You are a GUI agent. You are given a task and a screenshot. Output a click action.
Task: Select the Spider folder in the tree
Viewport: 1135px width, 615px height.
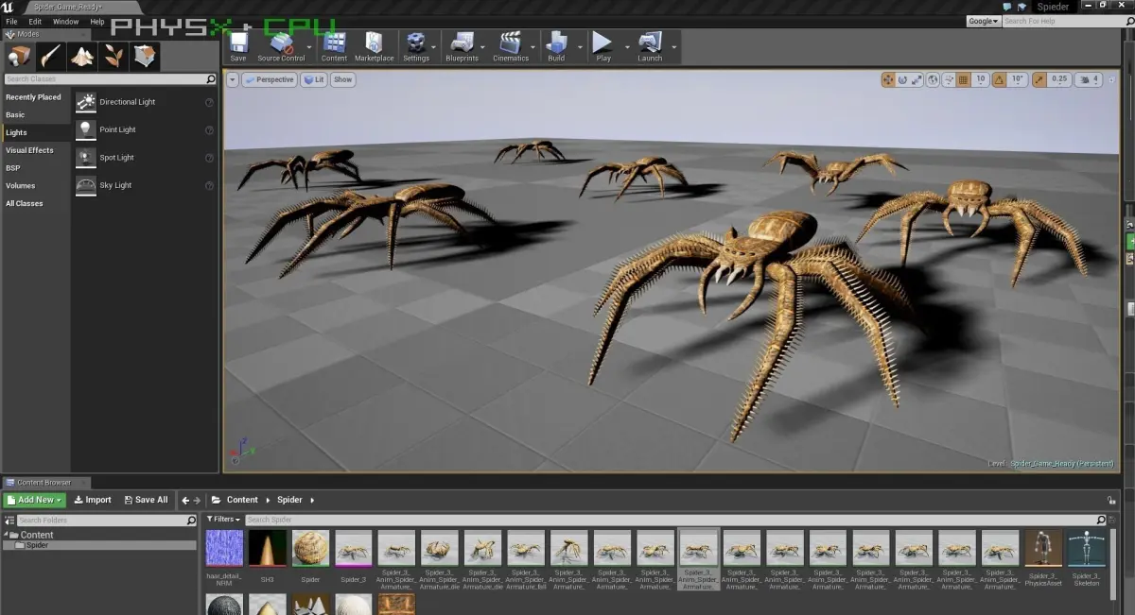pyautogui.click(x=37, y=545)
